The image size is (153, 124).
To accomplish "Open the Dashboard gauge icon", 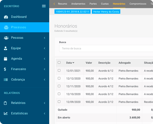I will 6,17.
